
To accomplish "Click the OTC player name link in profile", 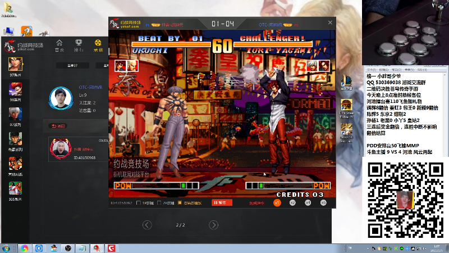I will click(90, 87).
